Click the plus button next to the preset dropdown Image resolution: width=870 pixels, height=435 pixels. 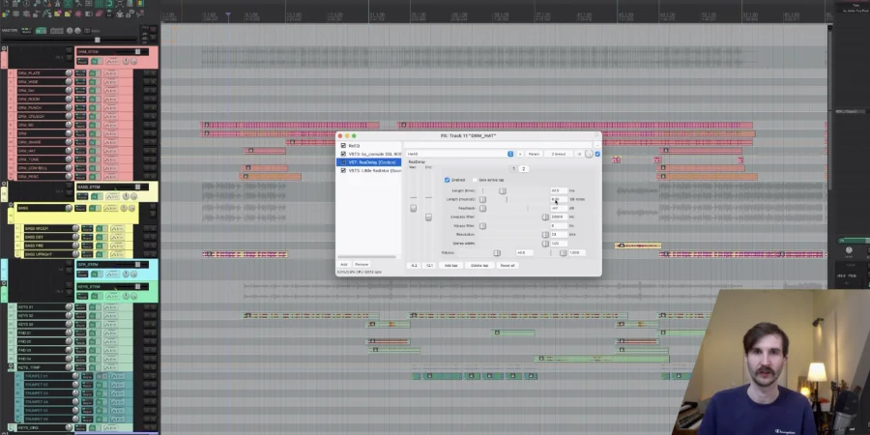[x=520, y=154]
